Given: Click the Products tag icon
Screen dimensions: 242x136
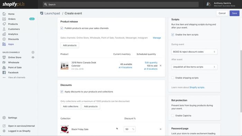Looking at the screenshot, I should pos(4,24).
